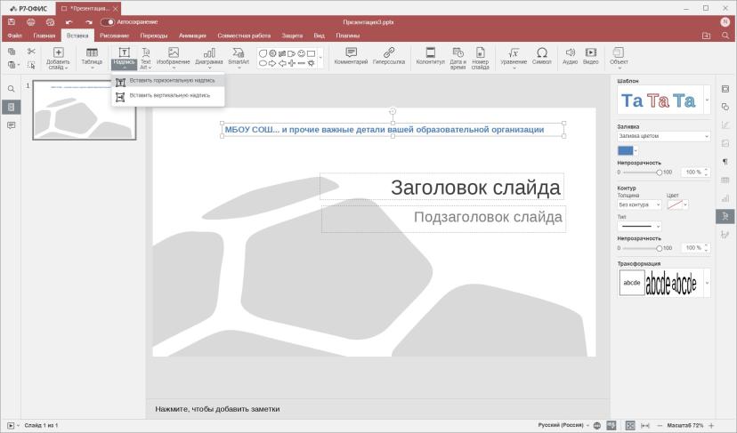Click the Select all icon
The image size is (737, 433).
coord(31,65)
